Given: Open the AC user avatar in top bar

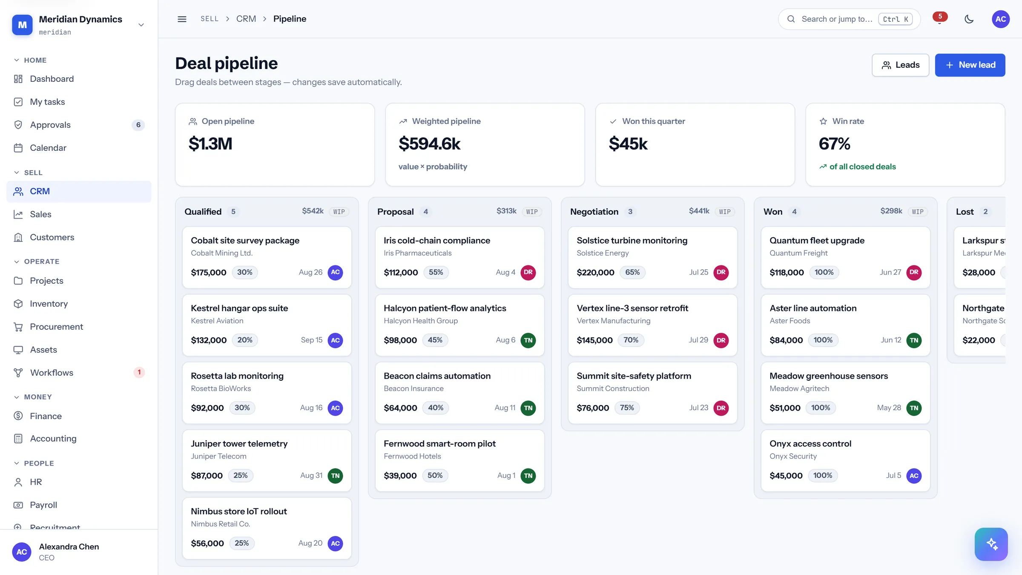Looking at the screenshot, I should [x=1001, y=19].
